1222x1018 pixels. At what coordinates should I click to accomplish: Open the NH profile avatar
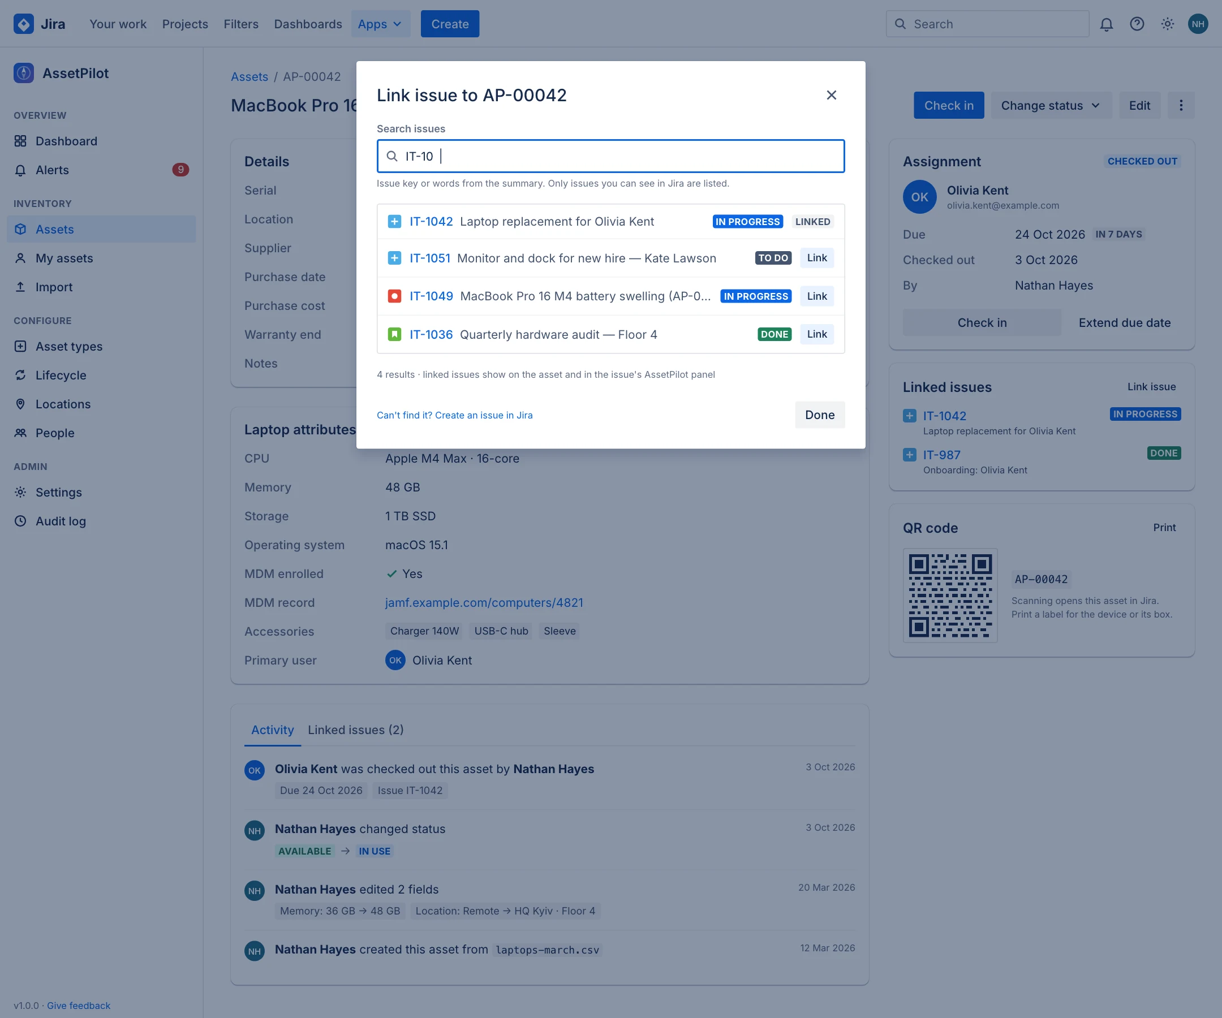tap(1198, 24)
